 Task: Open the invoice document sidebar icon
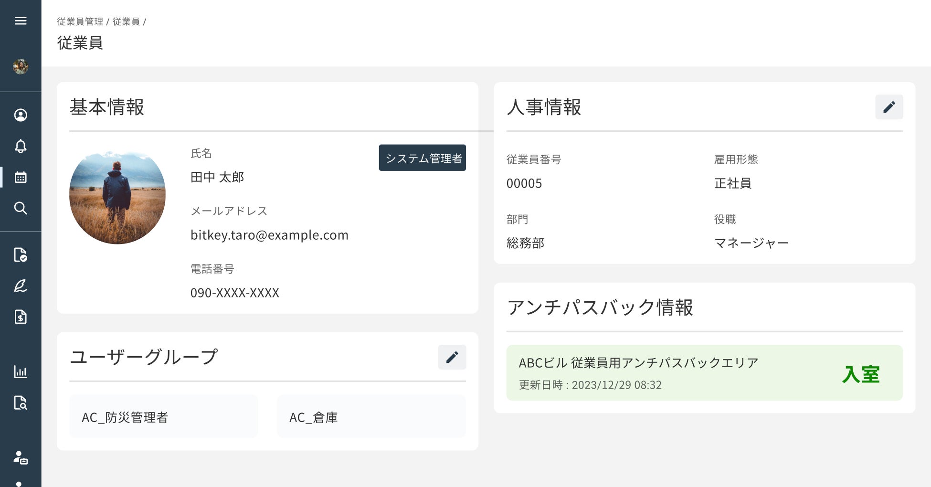pyautogui.click(x=21, y=317)
